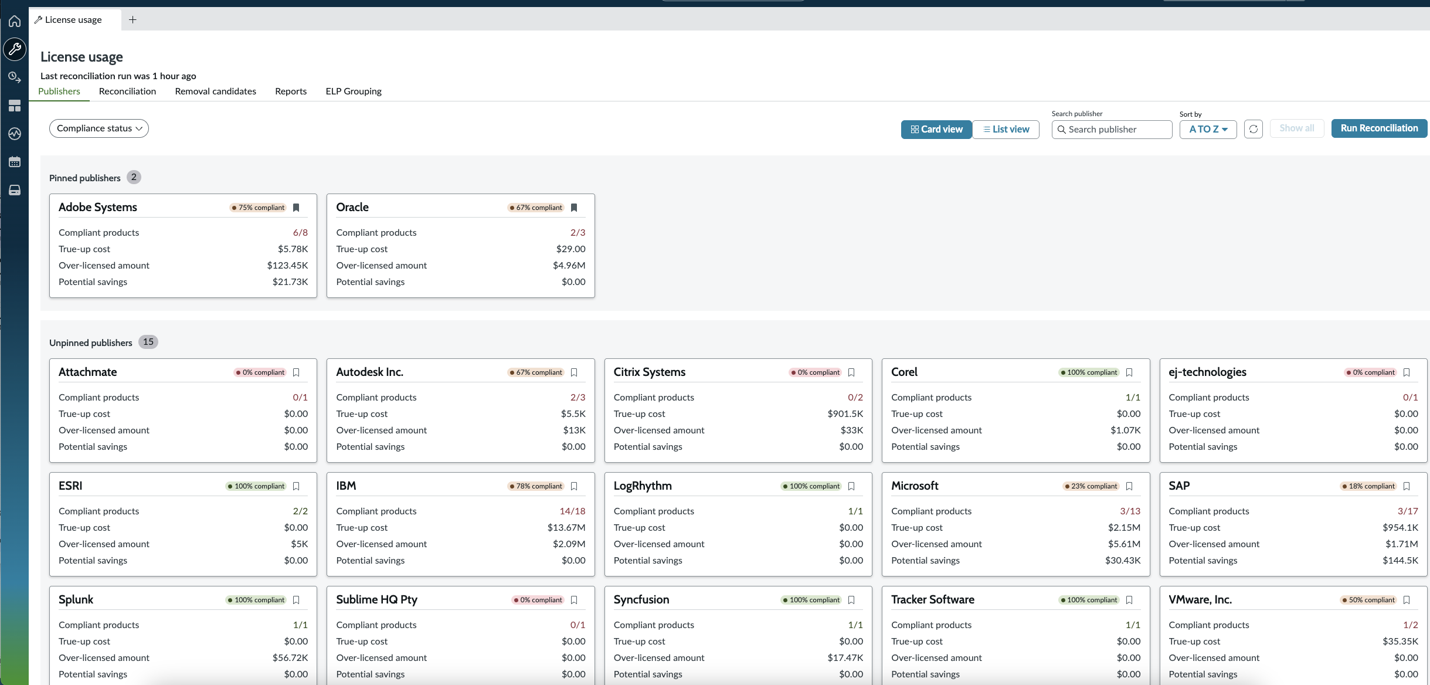
Task: Open the Citrix Systems card title
Action: (x=650, y=372)
